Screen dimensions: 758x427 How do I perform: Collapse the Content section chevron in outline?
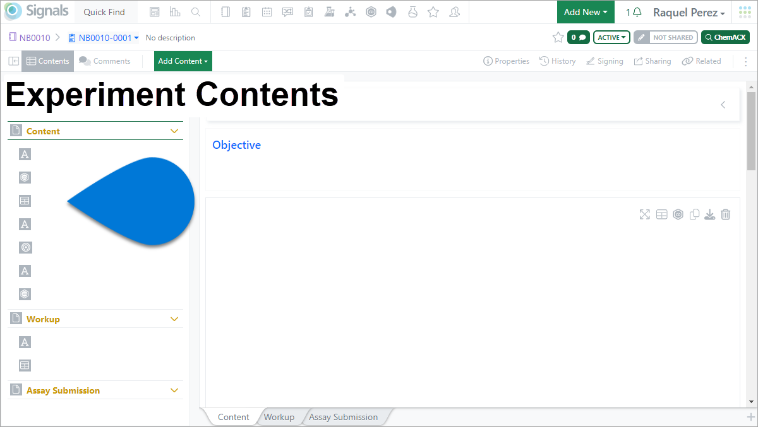pyautogui.click(x=175, y=131)
